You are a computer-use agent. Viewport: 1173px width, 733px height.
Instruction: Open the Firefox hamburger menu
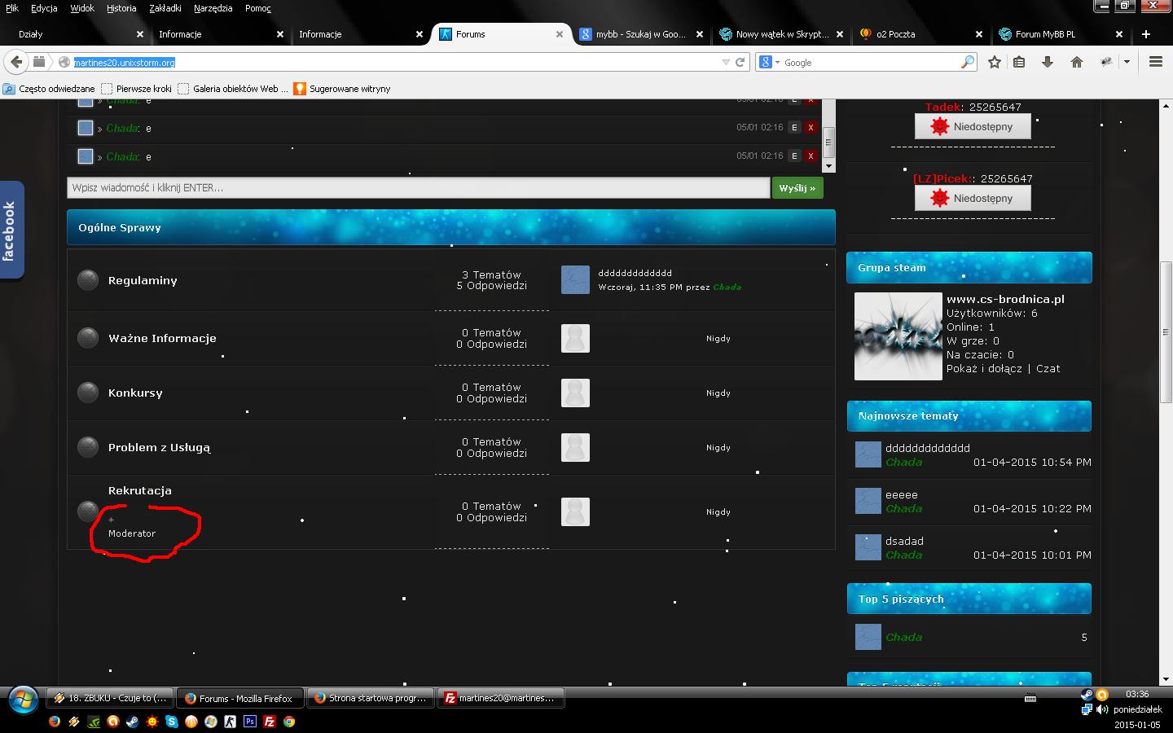(x=1155, y=62)
